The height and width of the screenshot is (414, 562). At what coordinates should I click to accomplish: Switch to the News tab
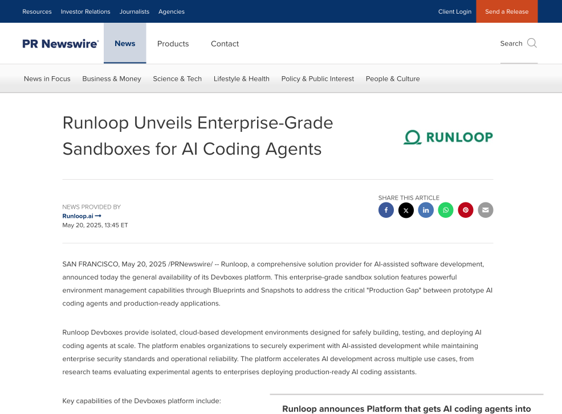tap(125, 43)
